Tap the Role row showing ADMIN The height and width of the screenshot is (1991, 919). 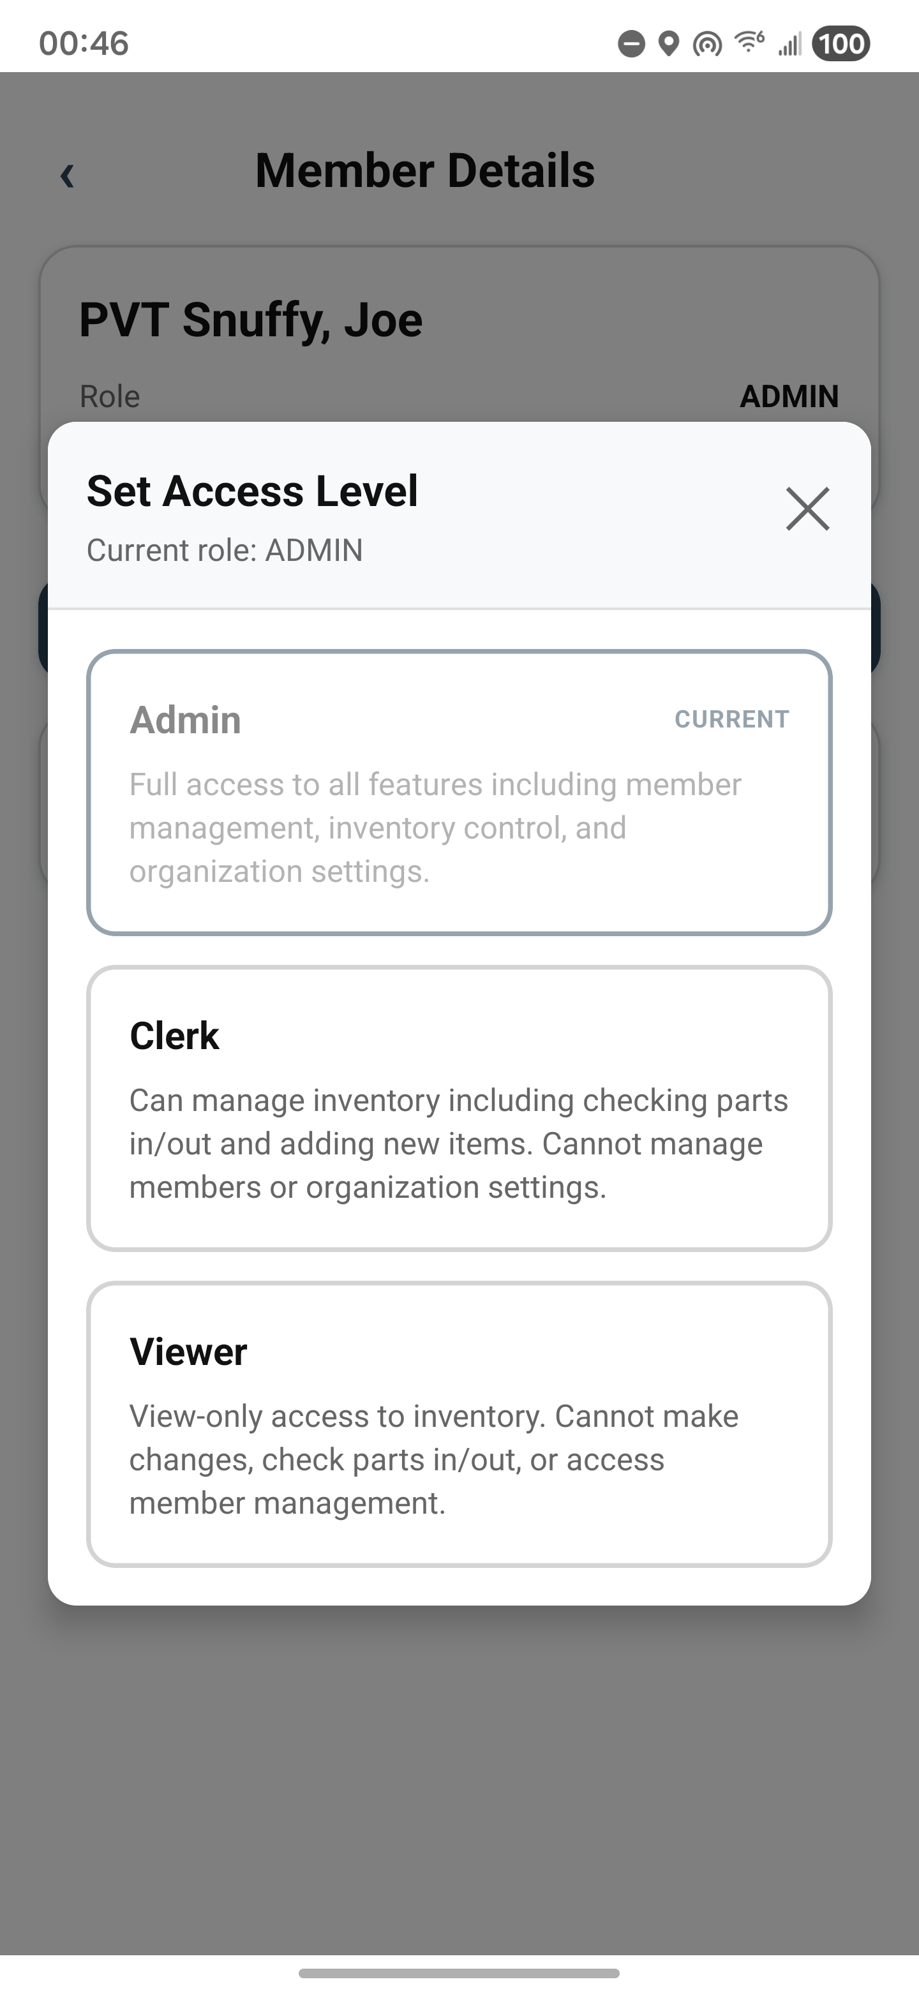(x=459, y=396)
